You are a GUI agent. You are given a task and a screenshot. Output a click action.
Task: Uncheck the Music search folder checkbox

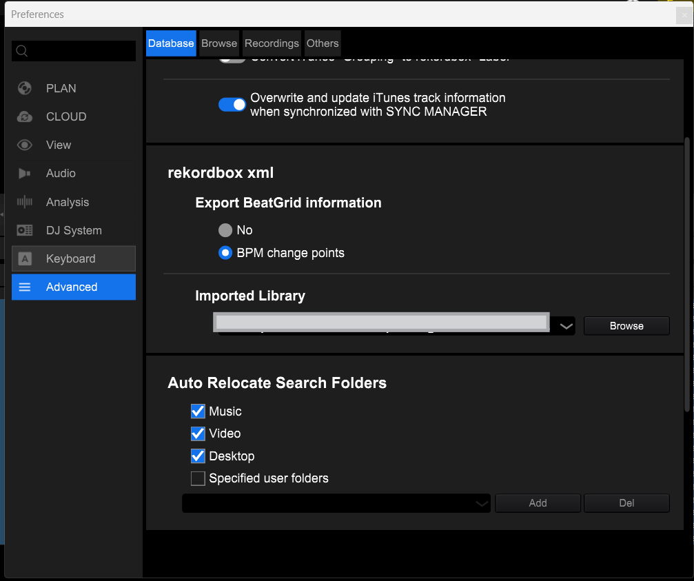198,411
